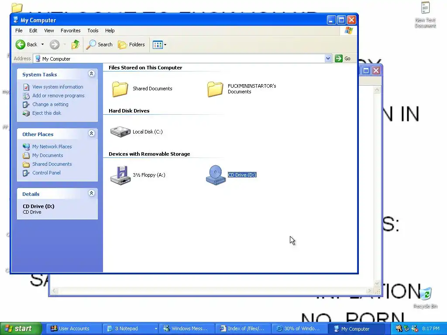Switch to Index of /files taskbar button
The image size is (447, 335).
coord(243,329)
